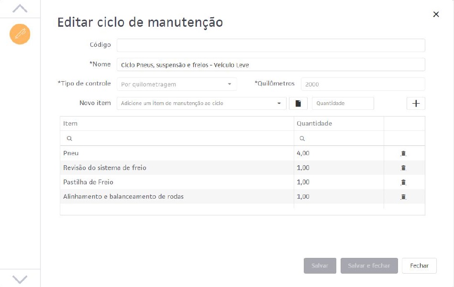Viewport: 454px width, 287px height.
Task: Delete Revisão do sistema de freio row
Action: (x=403, y=168)
